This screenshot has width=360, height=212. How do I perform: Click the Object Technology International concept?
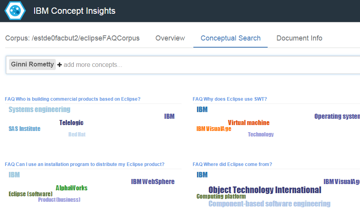[265, 190]
